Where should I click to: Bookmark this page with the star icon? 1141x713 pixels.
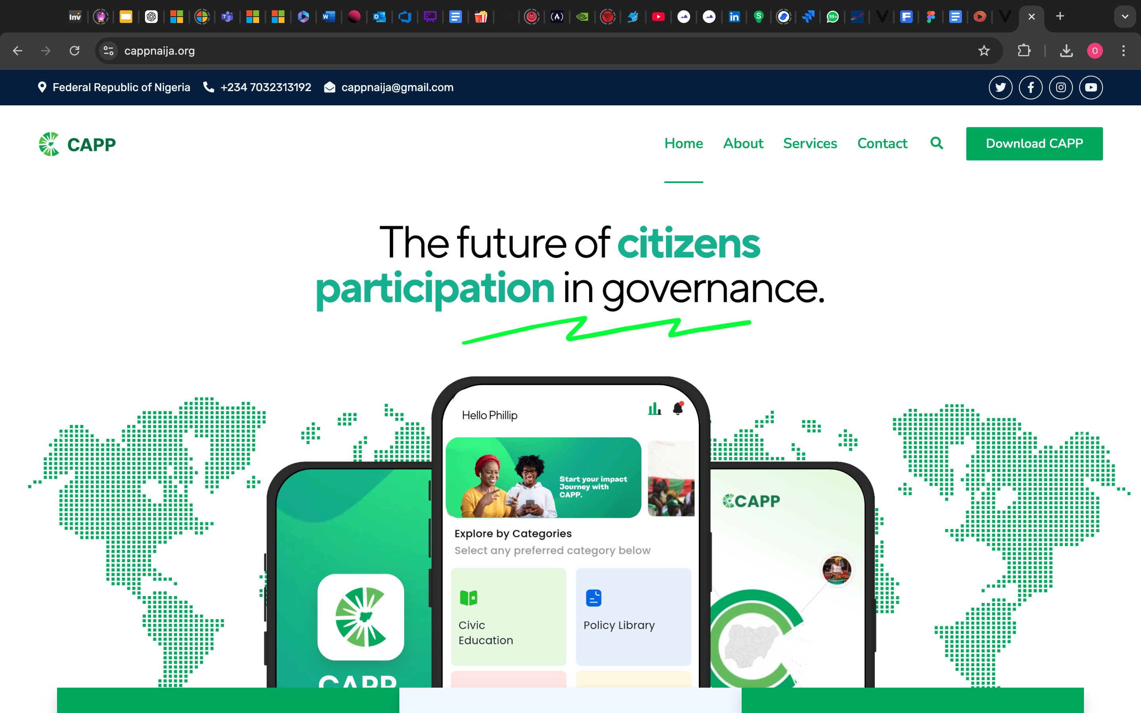tap(984, 50)
